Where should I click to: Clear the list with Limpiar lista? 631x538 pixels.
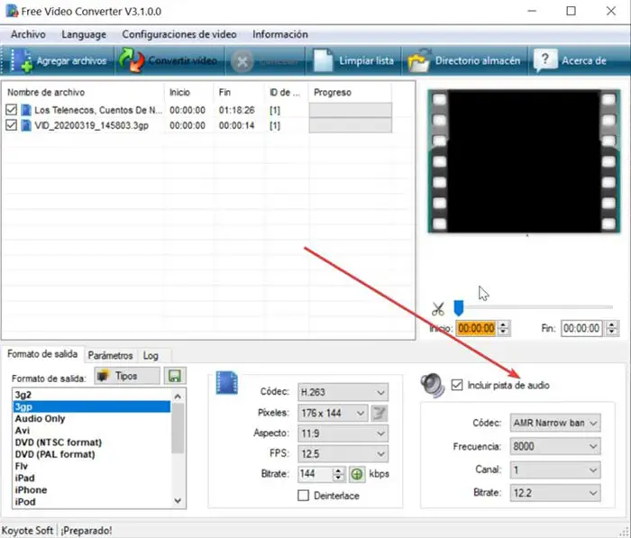[x=354, y=60]
